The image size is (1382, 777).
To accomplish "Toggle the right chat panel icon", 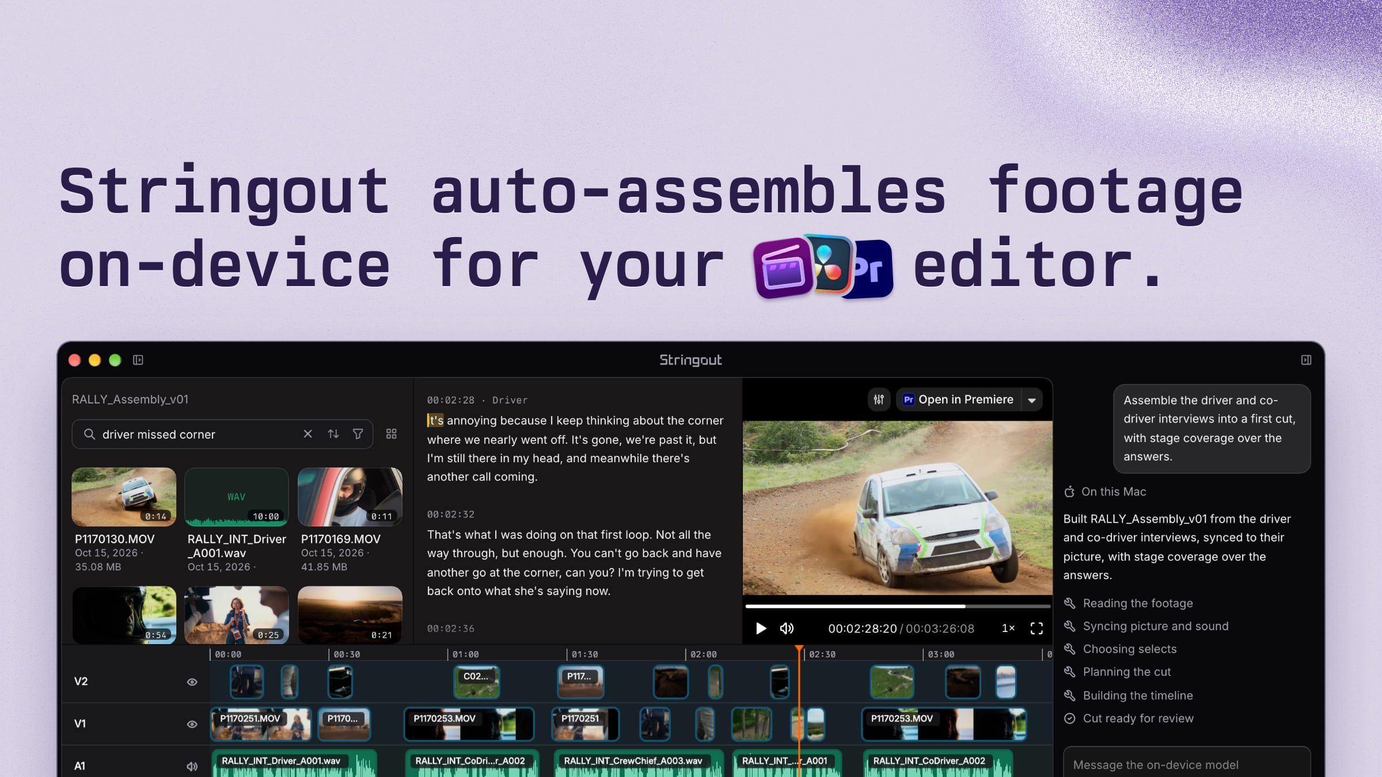I will click(x=1306, y=360).
